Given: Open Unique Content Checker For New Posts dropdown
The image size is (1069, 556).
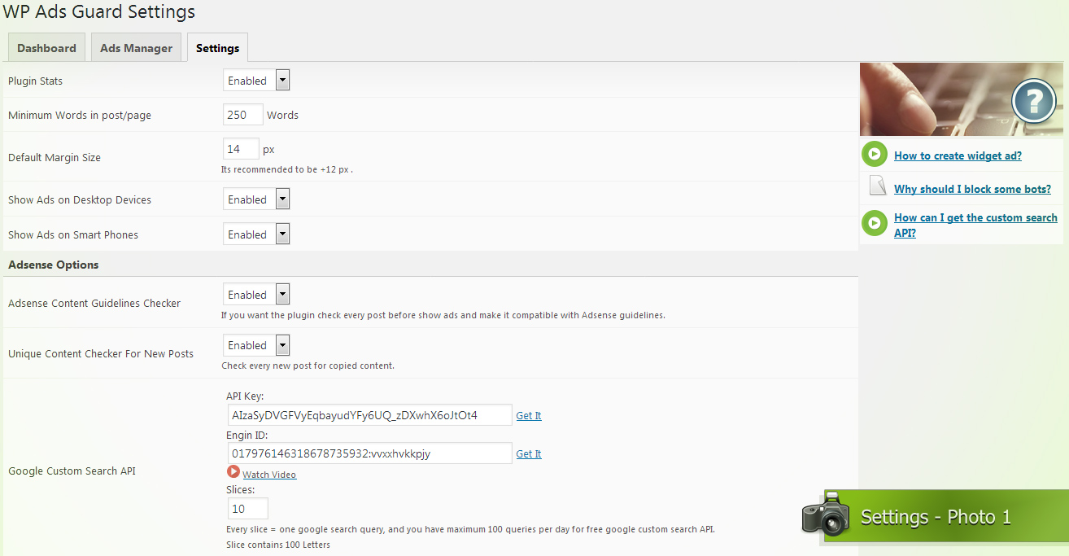Looking at the screenshot, I should pyautogui.click(x=256, y=345).
